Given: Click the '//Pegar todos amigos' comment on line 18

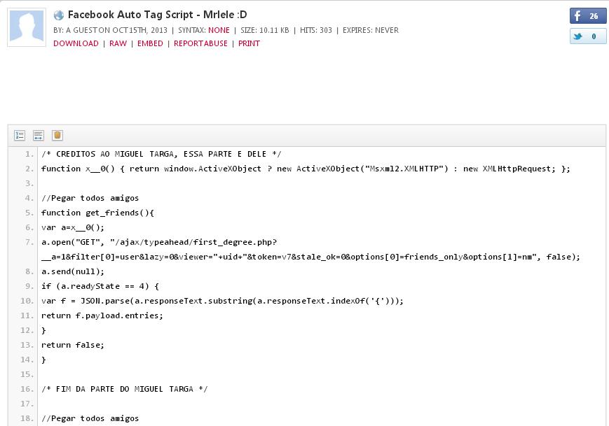Looking at the screenshot, I should tap(90, 418).
